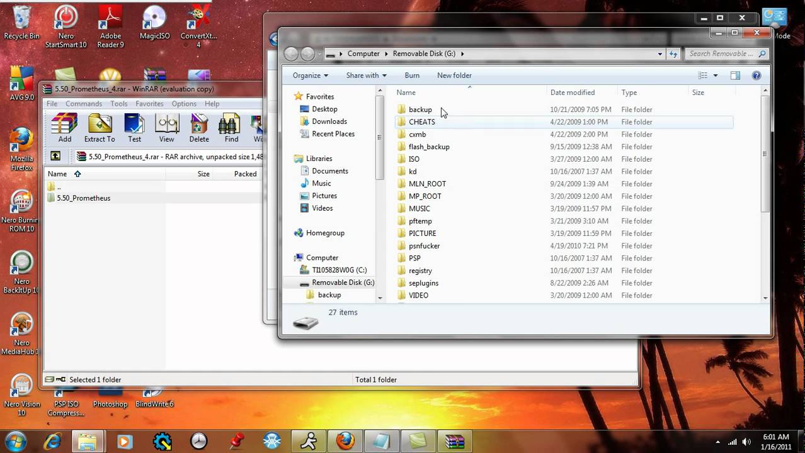Viewport: 805px width, 453px height.
Task: Click the Burn button in Explorer
Action: [x=412, y=75]
